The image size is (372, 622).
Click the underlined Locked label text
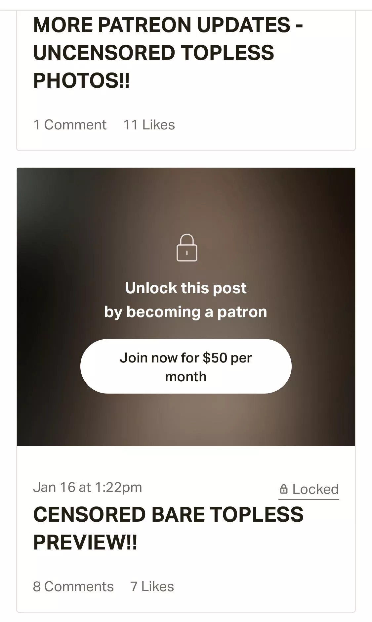pos(315,489)
